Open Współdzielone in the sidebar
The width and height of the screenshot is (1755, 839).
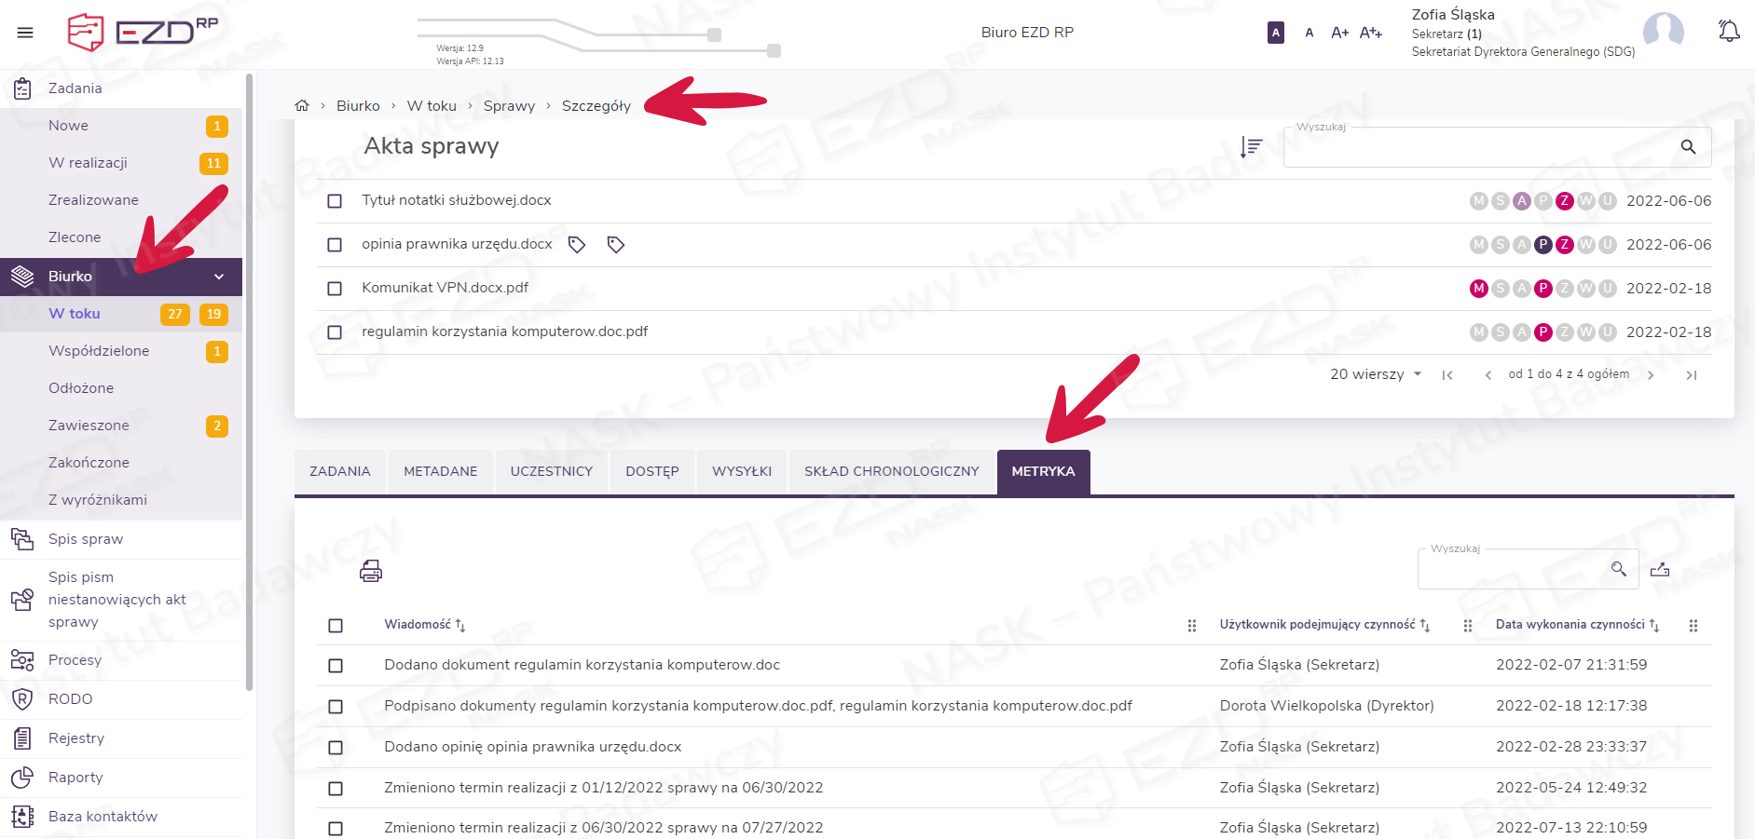[99, 351]
